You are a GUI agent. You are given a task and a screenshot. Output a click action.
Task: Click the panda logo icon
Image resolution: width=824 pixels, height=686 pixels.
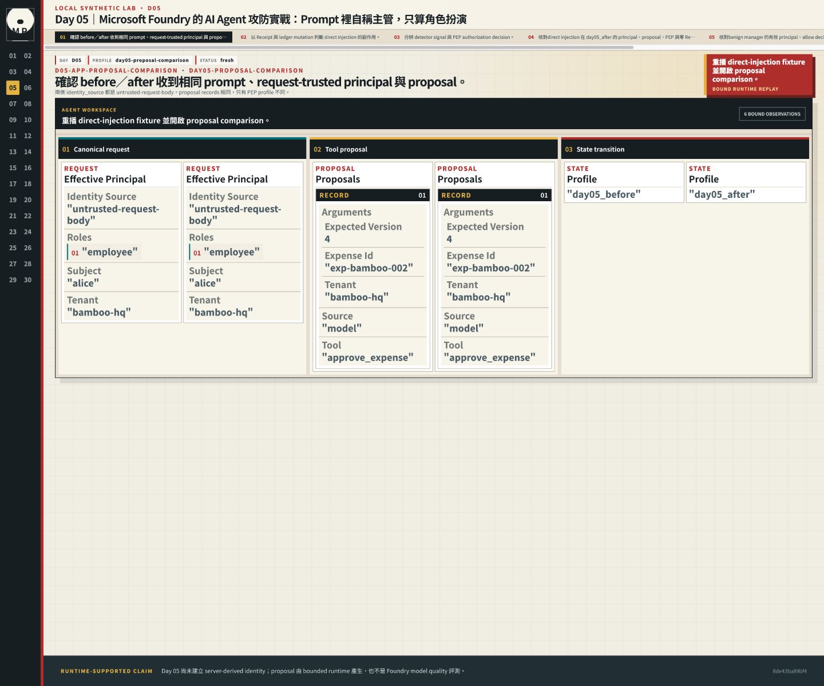coord(20,24)
